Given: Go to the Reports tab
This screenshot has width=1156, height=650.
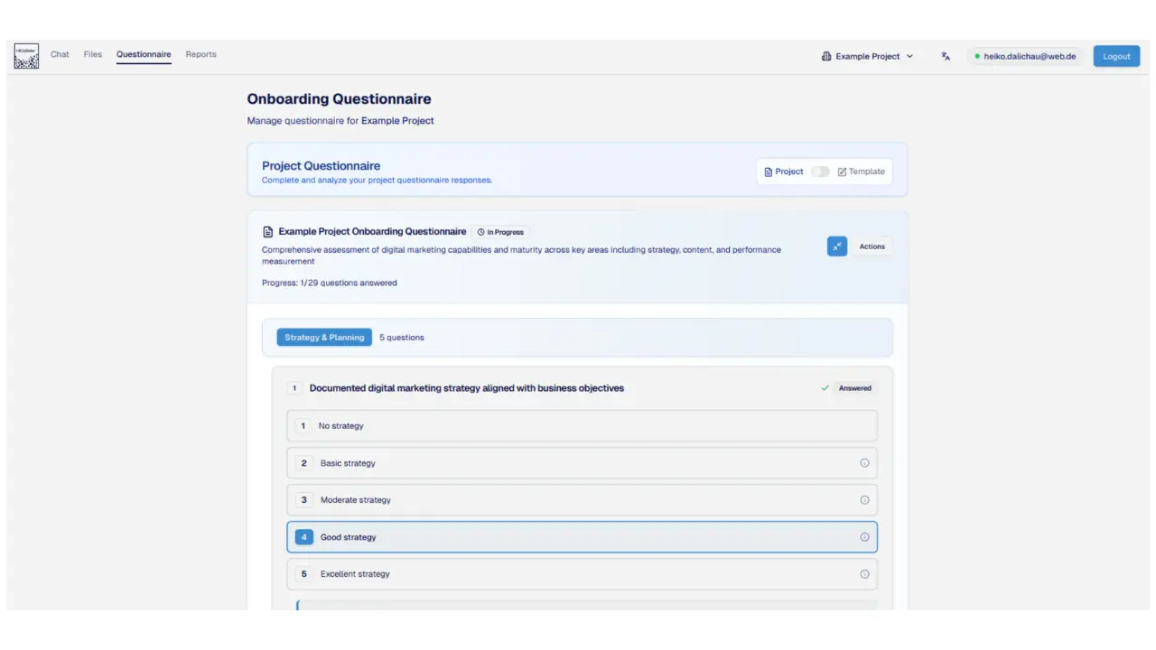Looking at the screenshot, I should [200, 54].
